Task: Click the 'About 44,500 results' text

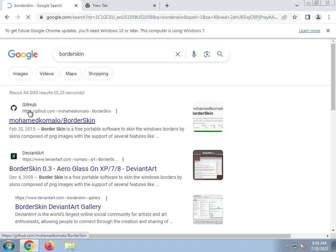Action: point(47,93)
